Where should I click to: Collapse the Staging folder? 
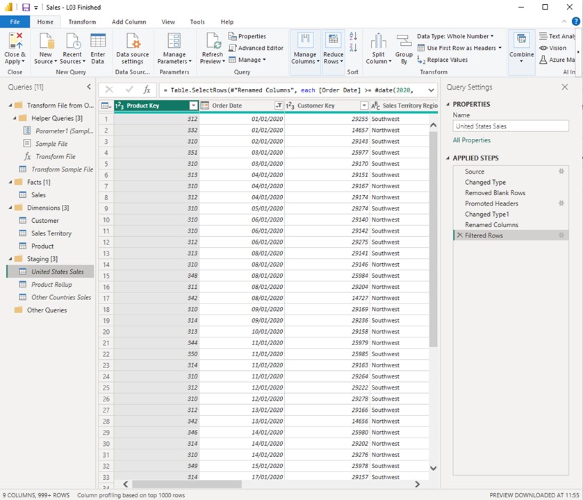(10, 259)
